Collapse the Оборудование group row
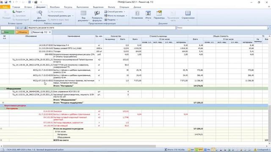The width and height of the screenshot is (271, 152). coord(5,89)
